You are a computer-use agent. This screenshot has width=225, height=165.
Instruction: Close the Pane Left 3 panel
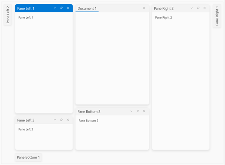(68, 120)
